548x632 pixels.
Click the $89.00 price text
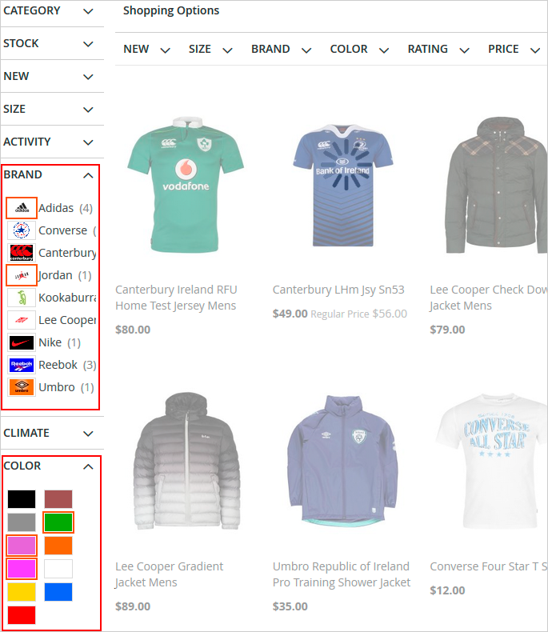pyautogui.click(x=133, y=606)
